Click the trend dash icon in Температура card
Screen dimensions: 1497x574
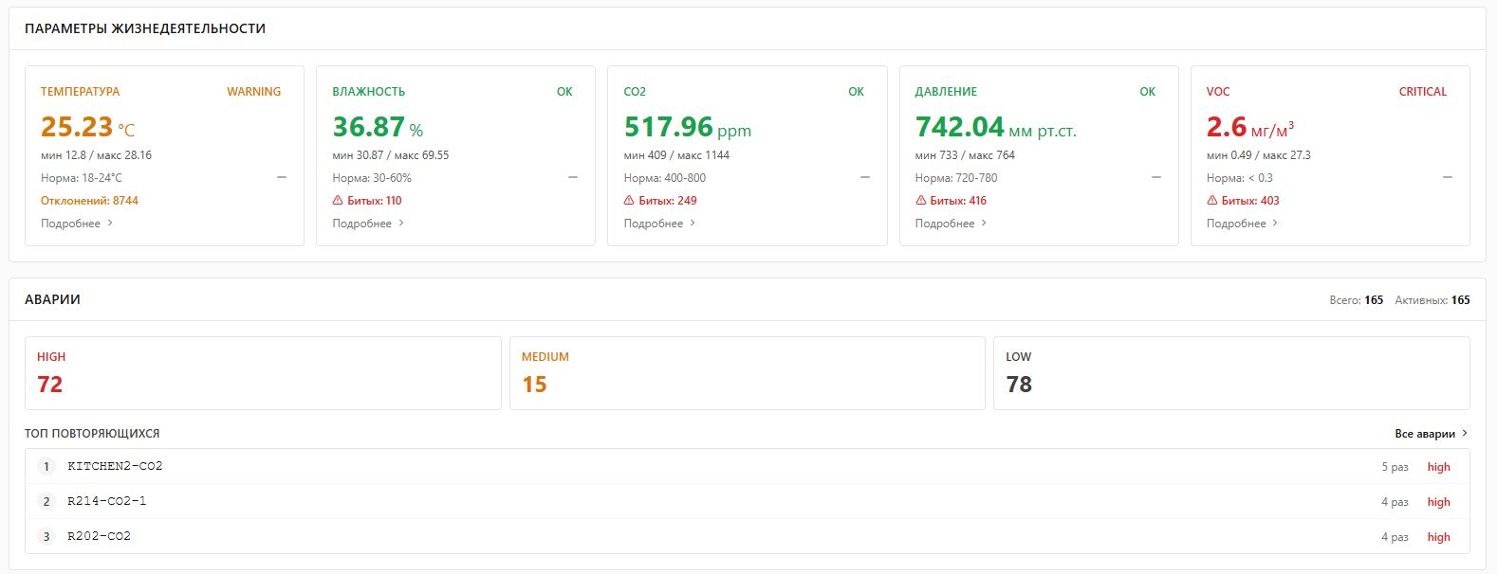[x=282, y=177]
